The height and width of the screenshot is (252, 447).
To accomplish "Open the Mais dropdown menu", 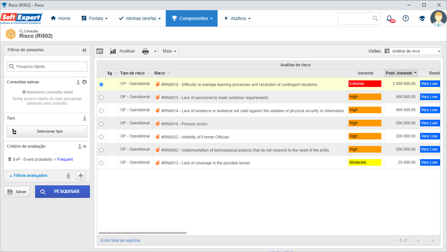I will pos(169,51).
